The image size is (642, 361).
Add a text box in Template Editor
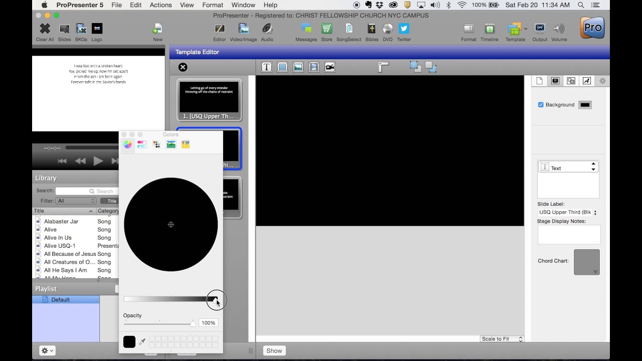[266, 67]
